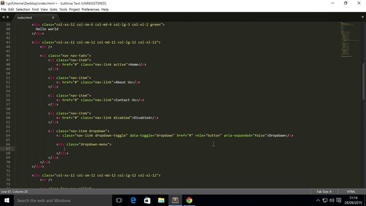Open the View menu

click(x=44, y=10)
